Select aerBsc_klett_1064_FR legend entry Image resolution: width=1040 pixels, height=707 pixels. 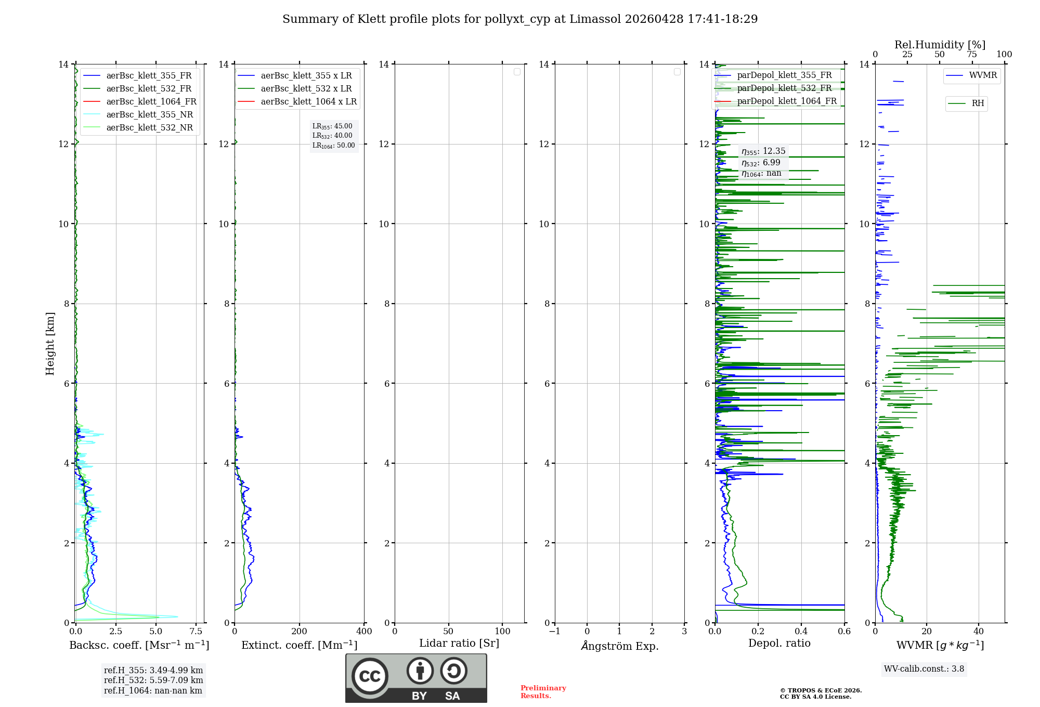(151, 102)
